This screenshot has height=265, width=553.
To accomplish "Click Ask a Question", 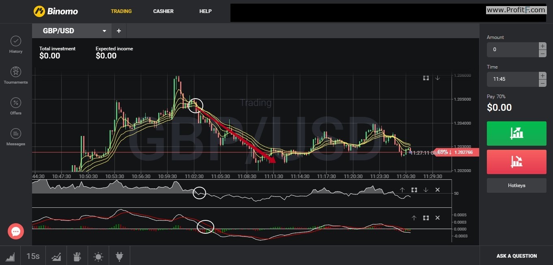I will click(x=516, y=256).
